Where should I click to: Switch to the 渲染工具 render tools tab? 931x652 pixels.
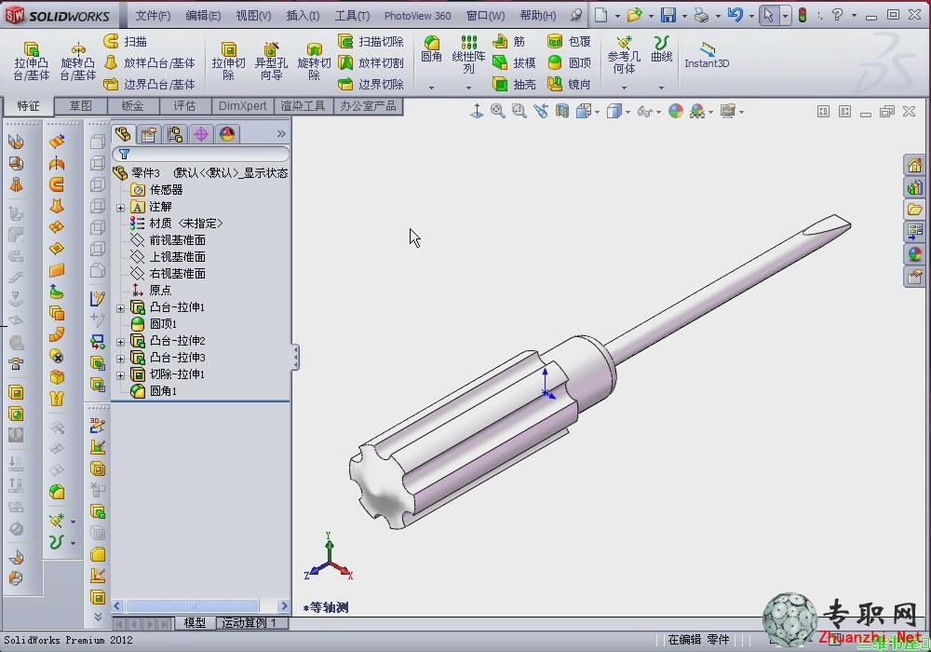[303, 106]
